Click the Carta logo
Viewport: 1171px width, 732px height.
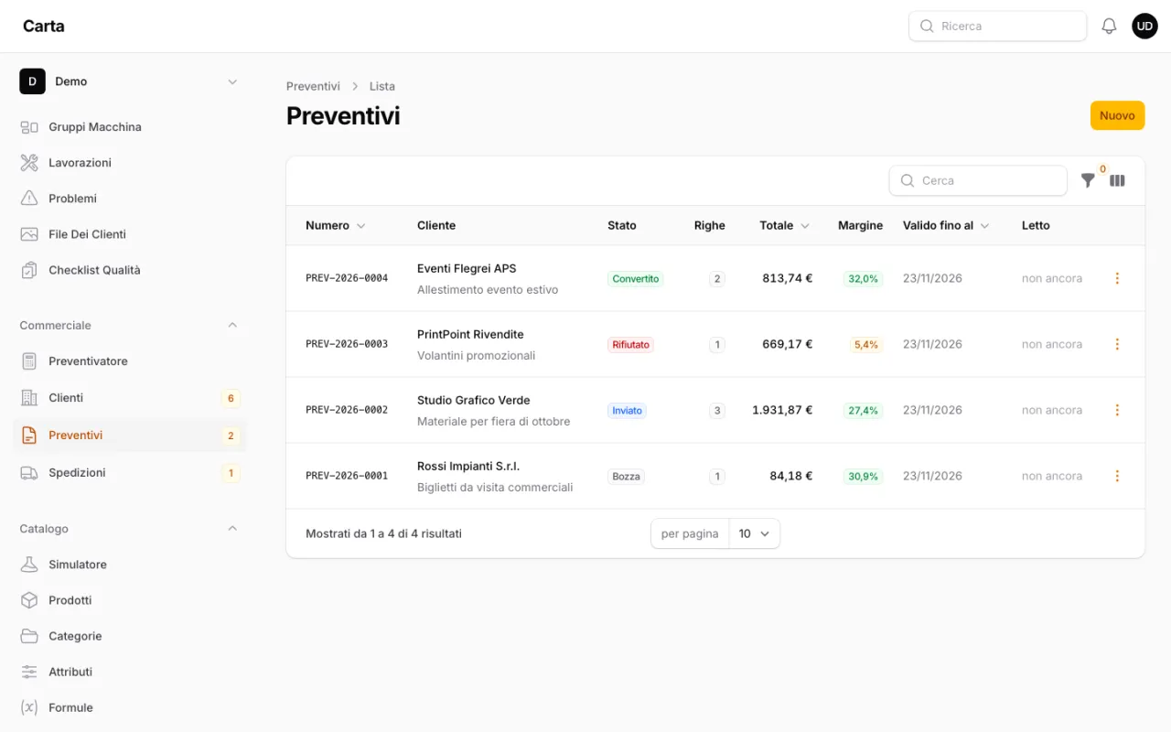44,26
